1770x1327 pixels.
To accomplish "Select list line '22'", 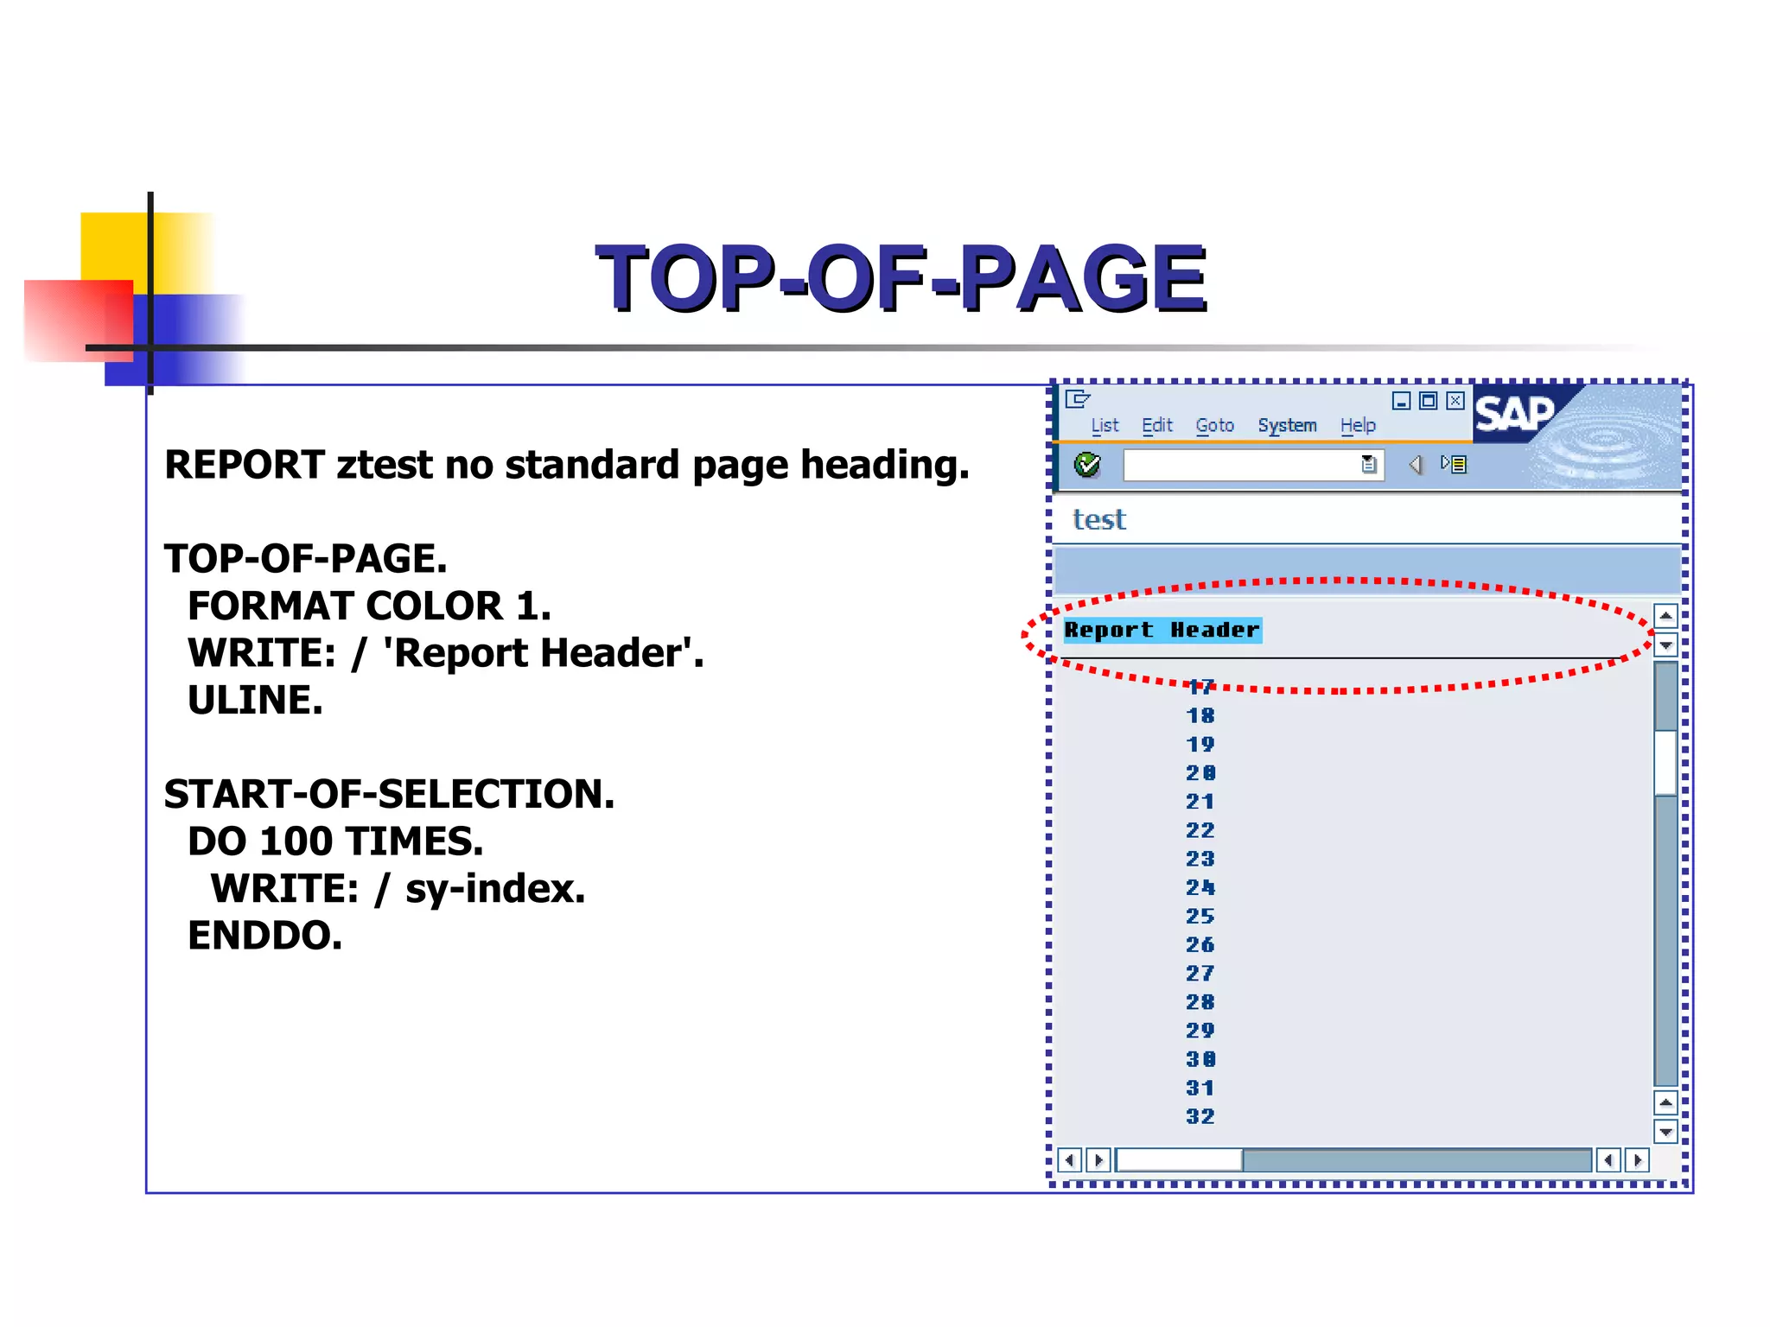I will [1200, 830].
